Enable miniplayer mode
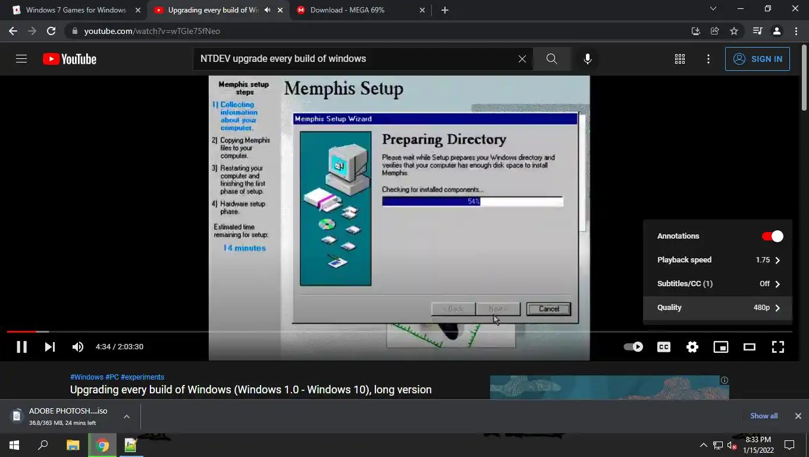Image resolution: width=809 pixels, height=457 pixels. coord(721,346)
